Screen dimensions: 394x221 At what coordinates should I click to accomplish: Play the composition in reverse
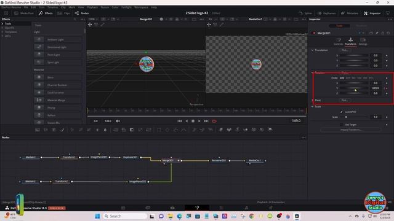(187, 121)
